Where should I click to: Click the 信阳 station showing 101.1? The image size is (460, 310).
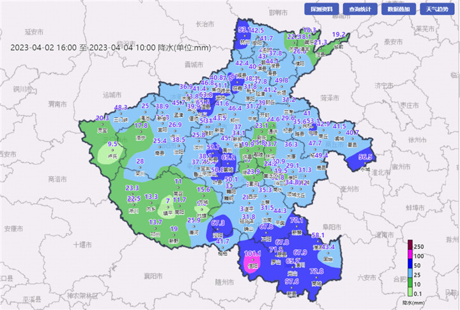pyautogui.click(x=253, y=254)
